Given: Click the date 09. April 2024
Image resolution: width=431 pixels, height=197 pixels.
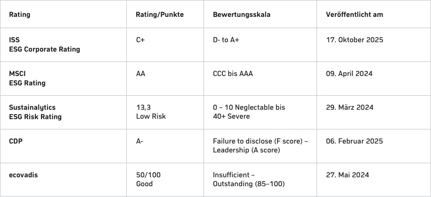Looking at the screenshot, I should point(349,74).
